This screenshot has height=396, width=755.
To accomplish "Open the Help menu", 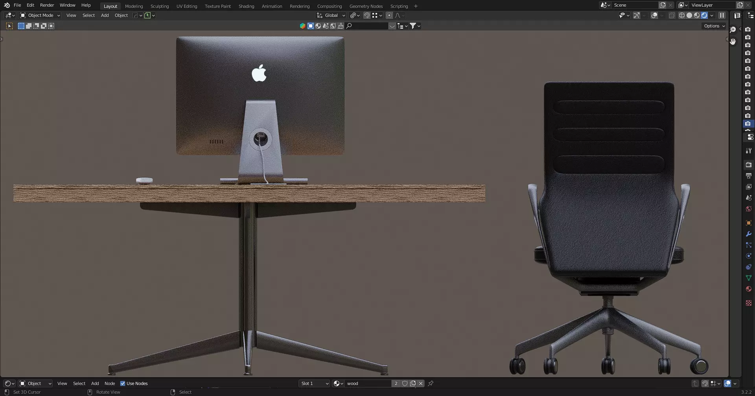I will [x=86, y=5].
